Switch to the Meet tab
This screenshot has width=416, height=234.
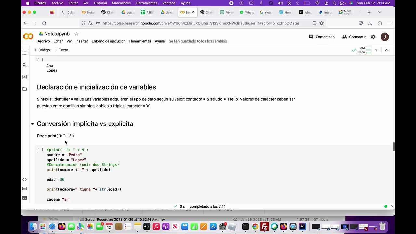pyautogui.click(x=346, y=12)
